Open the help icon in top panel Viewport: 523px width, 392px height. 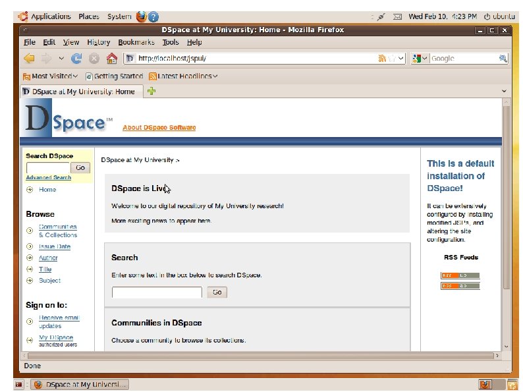point(153,16)
